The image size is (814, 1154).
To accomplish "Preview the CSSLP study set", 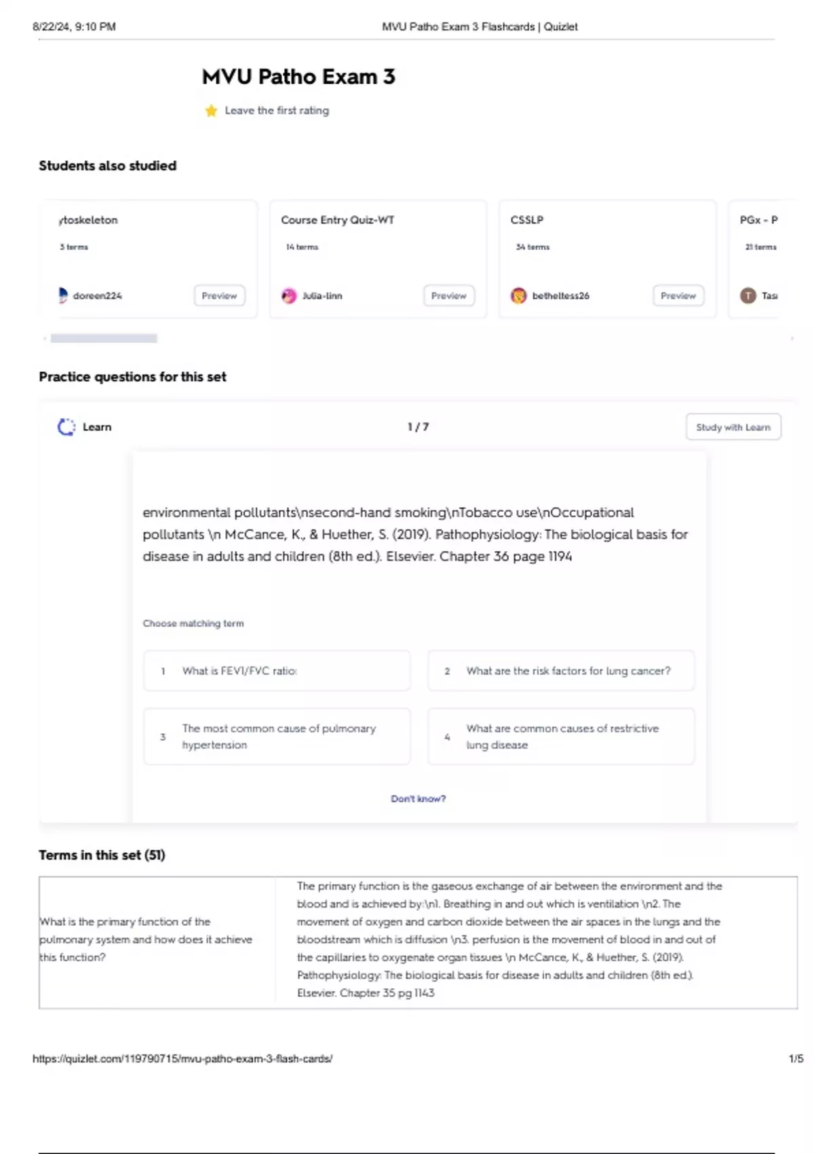I will tap(678, 296).
